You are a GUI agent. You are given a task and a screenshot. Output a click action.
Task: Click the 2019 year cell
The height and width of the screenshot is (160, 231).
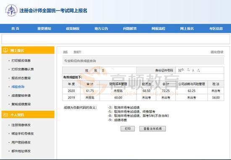coord(71,98)
